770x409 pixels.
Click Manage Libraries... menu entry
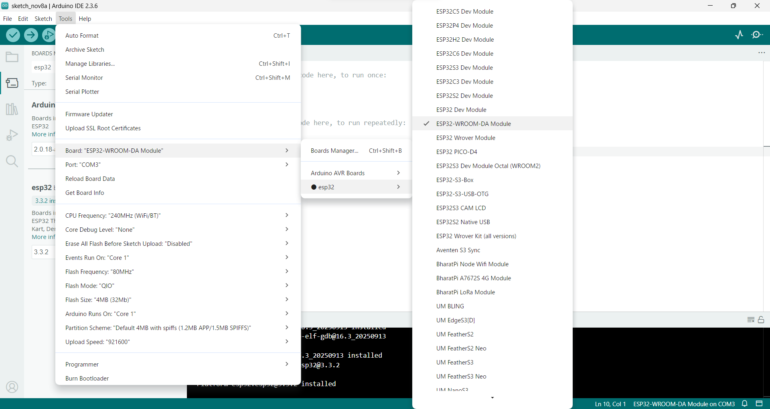coord(178,63)
